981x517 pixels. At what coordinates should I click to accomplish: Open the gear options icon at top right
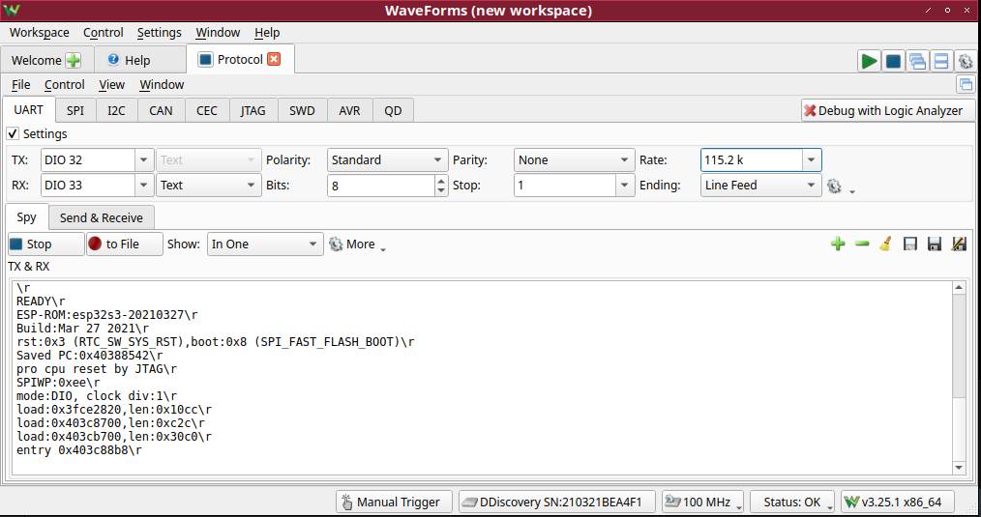(966, 61)
